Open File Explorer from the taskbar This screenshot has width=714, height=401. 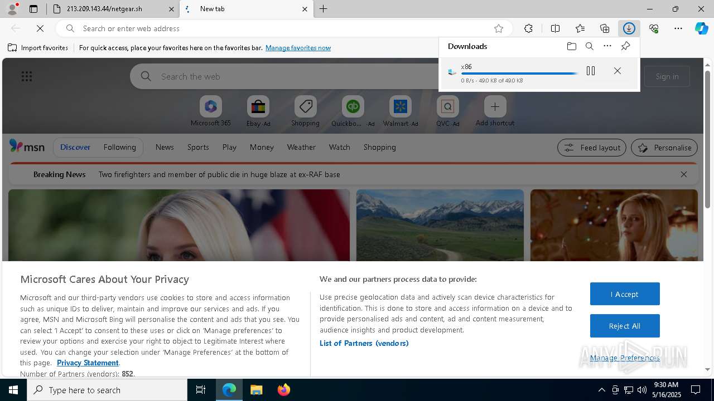pyautogui.click(x=257, y=390)
